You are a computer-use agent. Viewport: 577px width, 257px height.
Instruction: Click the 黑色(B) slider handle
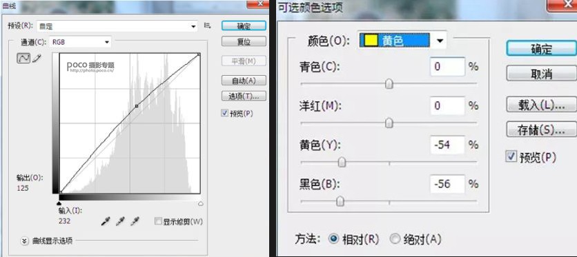pos(340,201)
